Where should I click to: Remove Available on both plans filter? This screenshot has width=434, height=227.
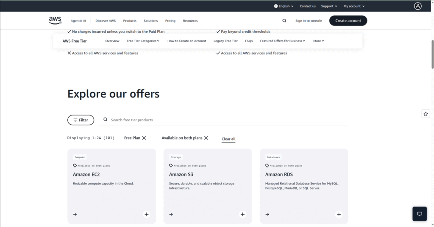pos(206,138)
